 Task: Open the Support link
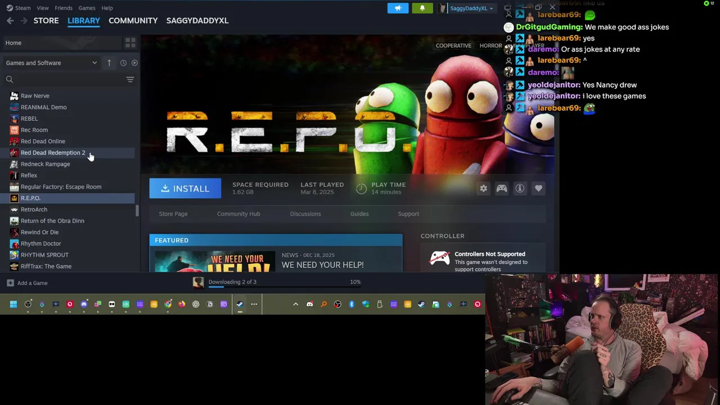coord(408,214)
